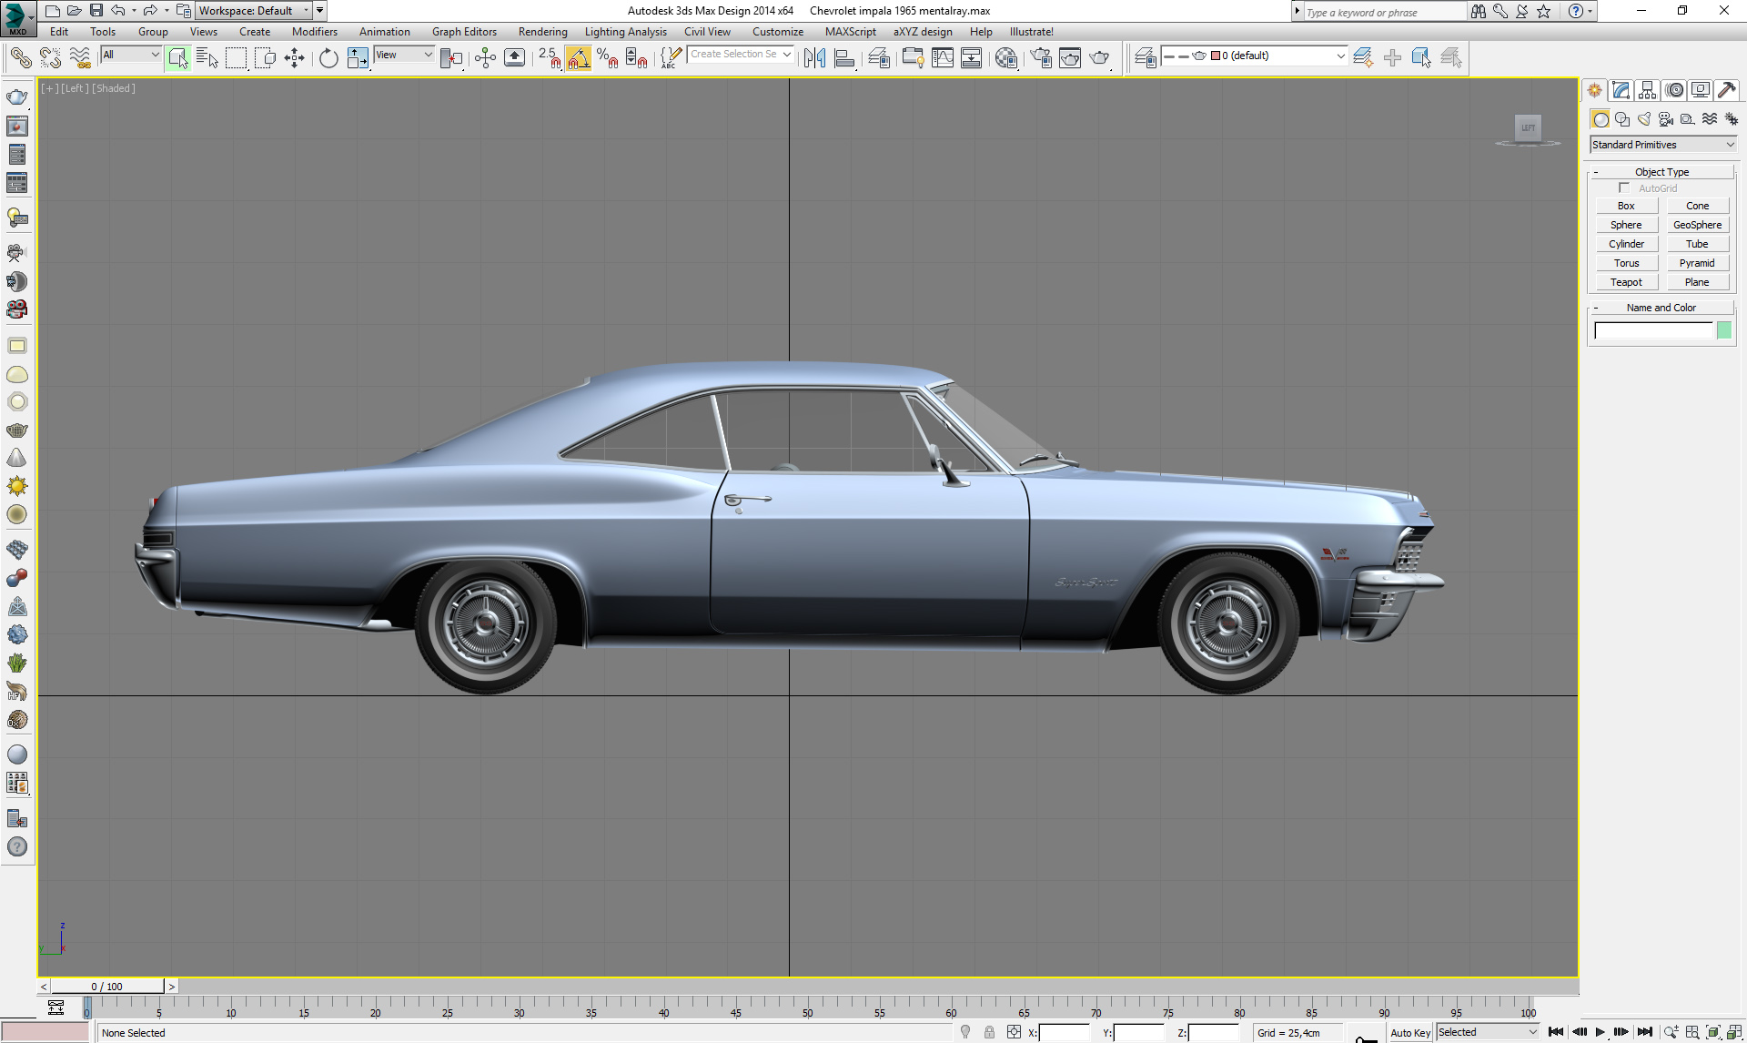Viewport: 1747px width, 1043px height.
Task: Open Render Setup teapot icon
Action: coord(1041,58)
